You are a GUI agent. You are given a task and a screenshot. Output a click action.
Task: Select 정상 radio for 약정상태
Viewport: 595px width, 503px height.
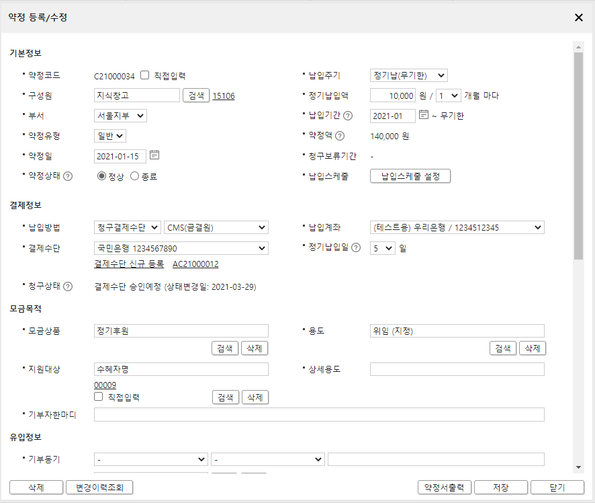(x=101, y=176)
